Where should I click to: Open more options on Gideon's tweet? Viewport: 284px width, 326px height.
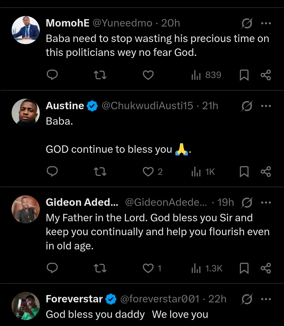266,203
